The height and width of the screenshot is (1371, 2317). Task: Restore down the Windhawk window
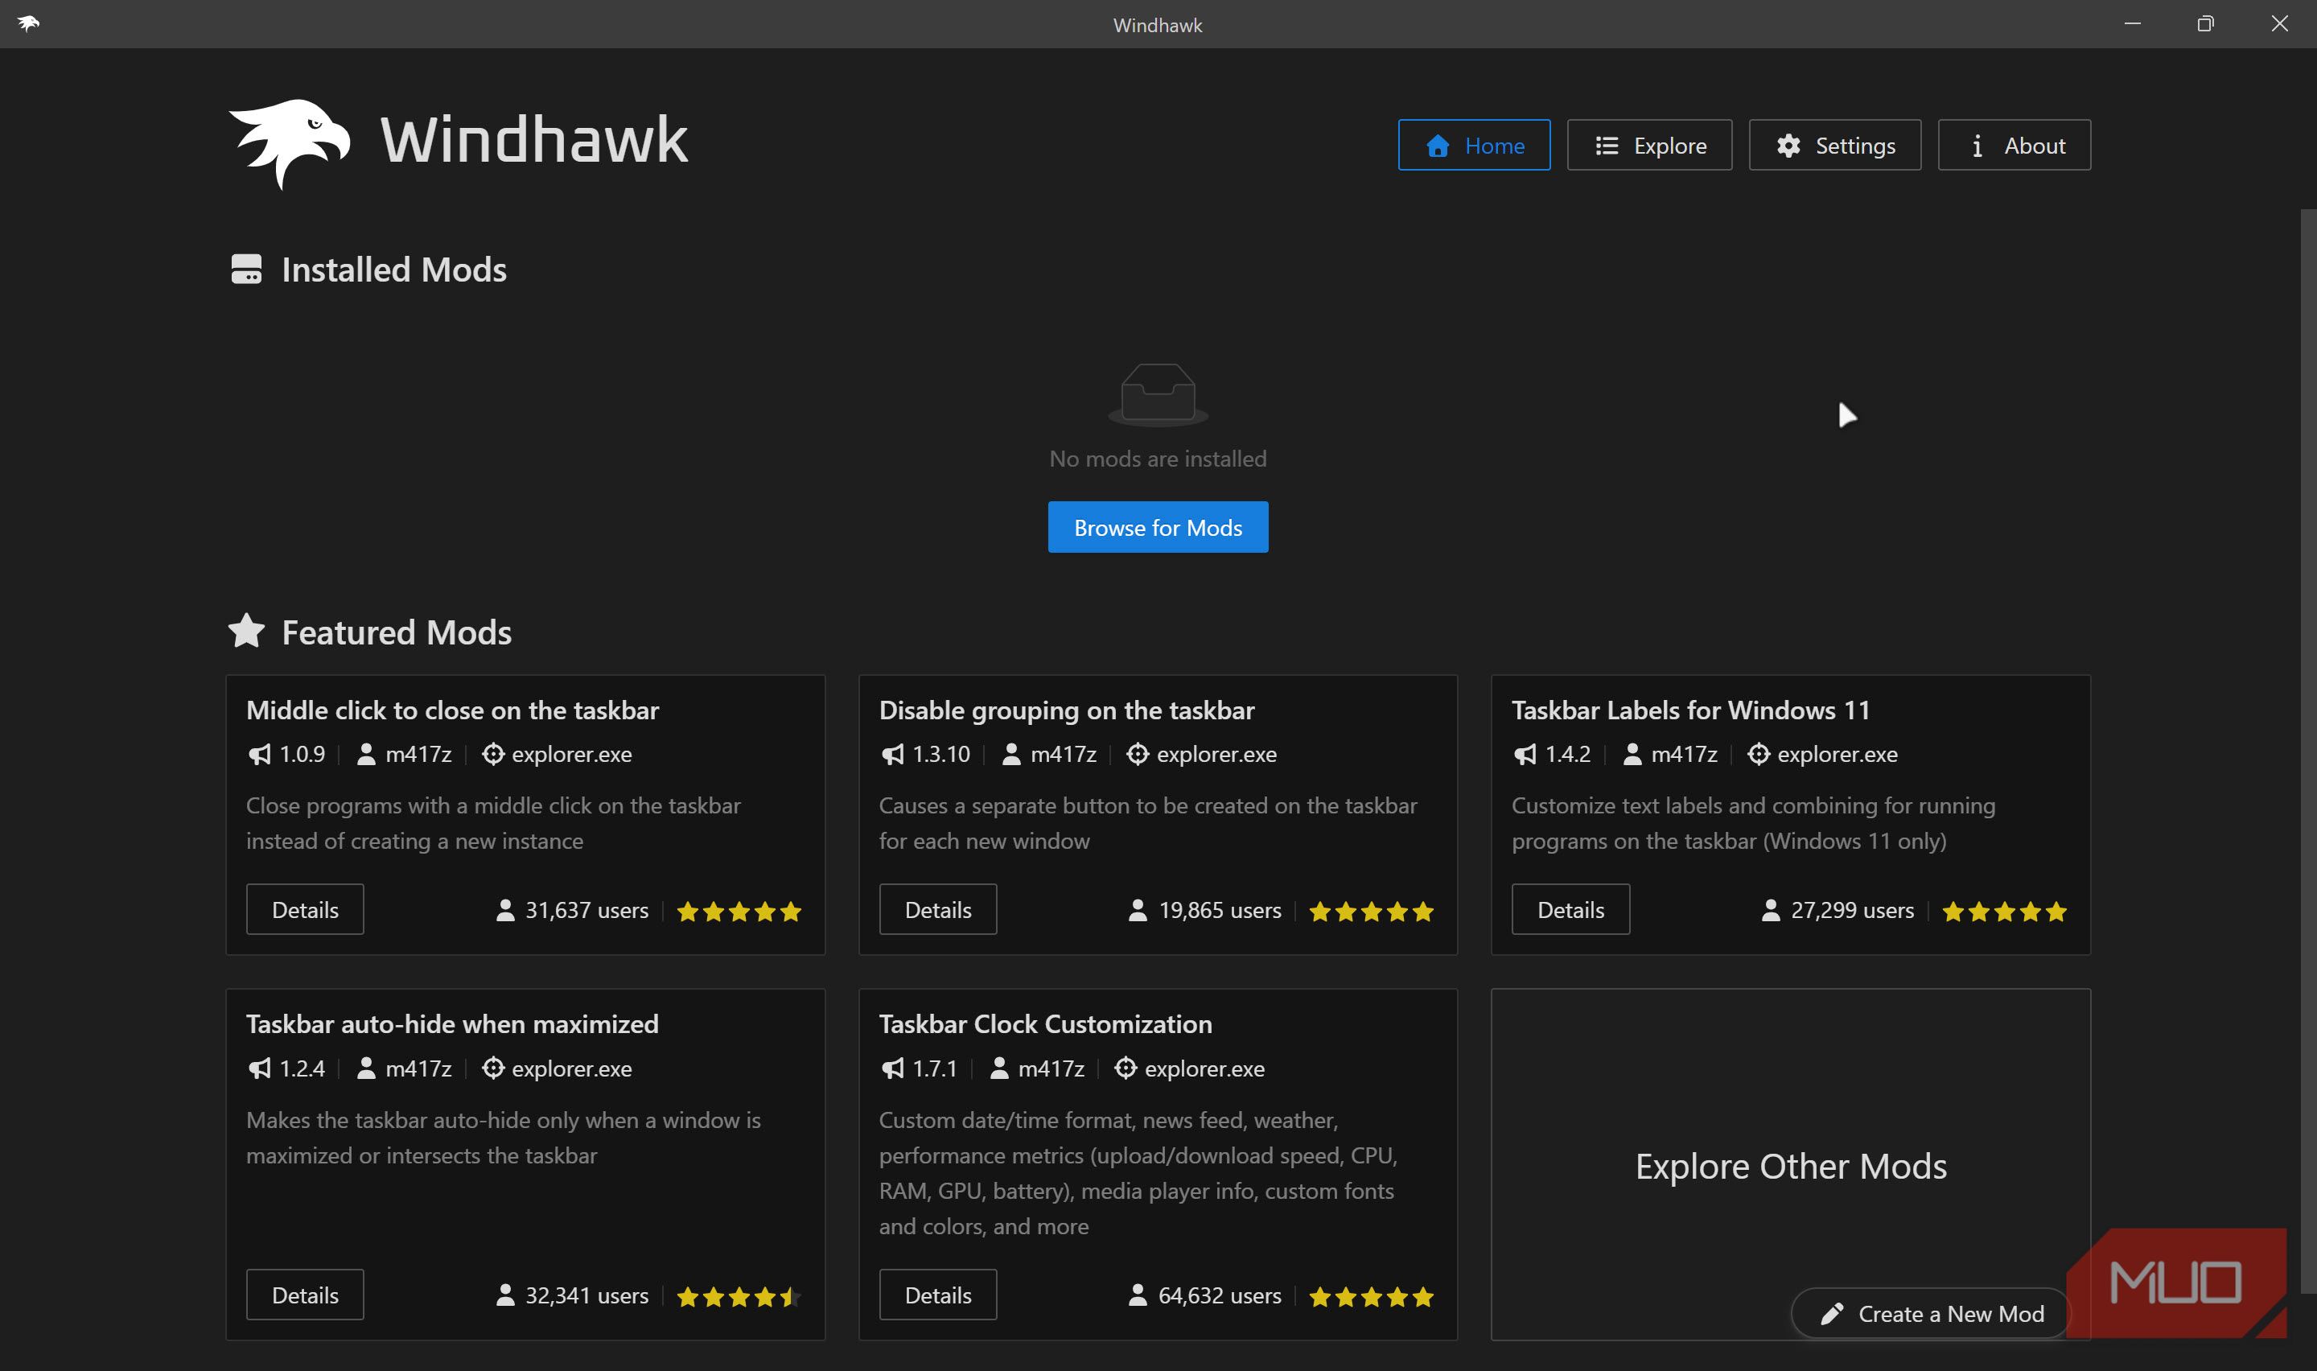point(2205,24)
